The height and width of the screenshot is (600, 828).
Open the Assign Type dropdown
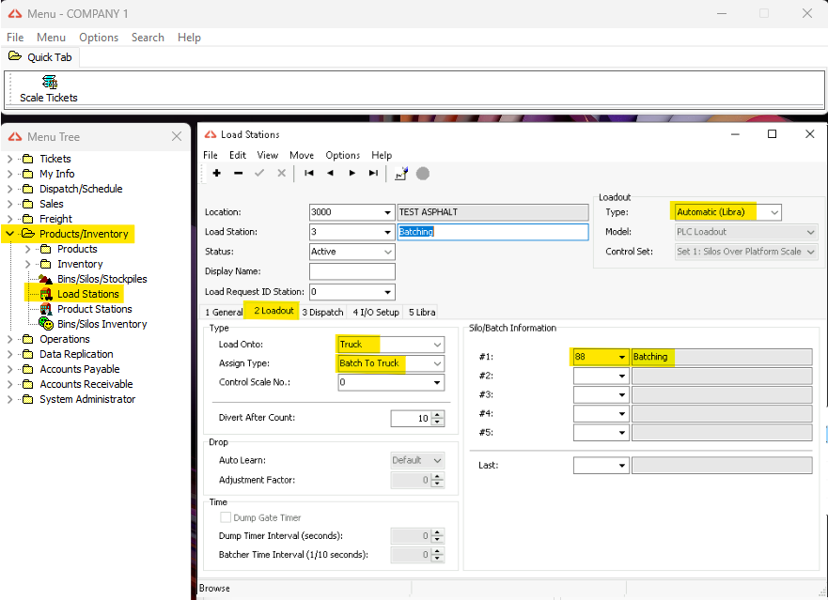click(x=437, y=363)
